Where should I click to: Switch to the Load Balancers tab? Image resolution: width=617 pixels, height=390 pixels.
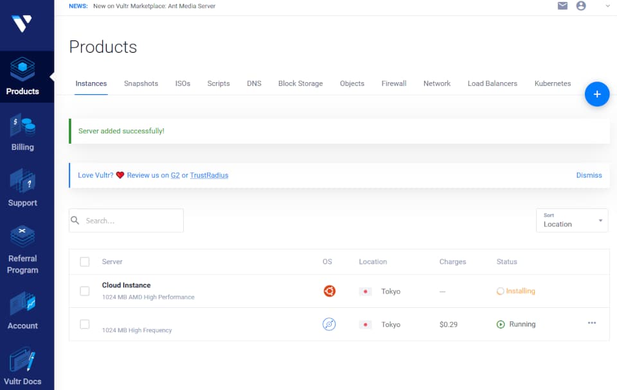[492, 83]
